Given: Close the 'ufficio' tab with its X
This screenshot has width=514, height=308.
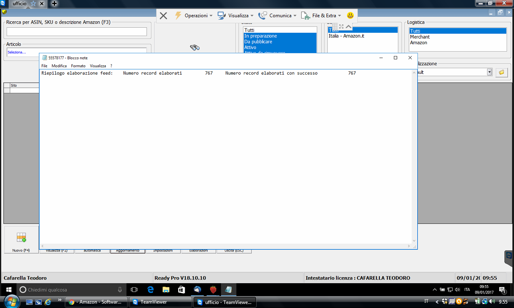Looking at the screenshot, I should 42,4.
